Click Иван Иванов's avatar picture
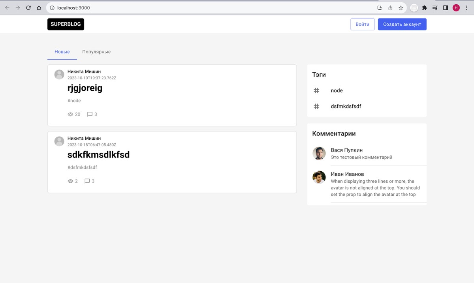Image resolution: width=474 pixels, height=283 pixels. coord(319,177)
